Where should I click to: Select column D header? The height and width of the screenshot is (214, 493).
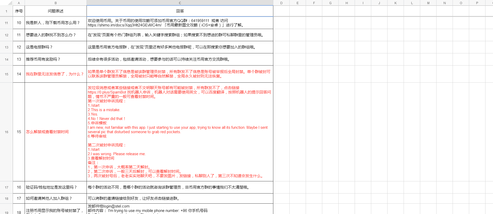281,3
